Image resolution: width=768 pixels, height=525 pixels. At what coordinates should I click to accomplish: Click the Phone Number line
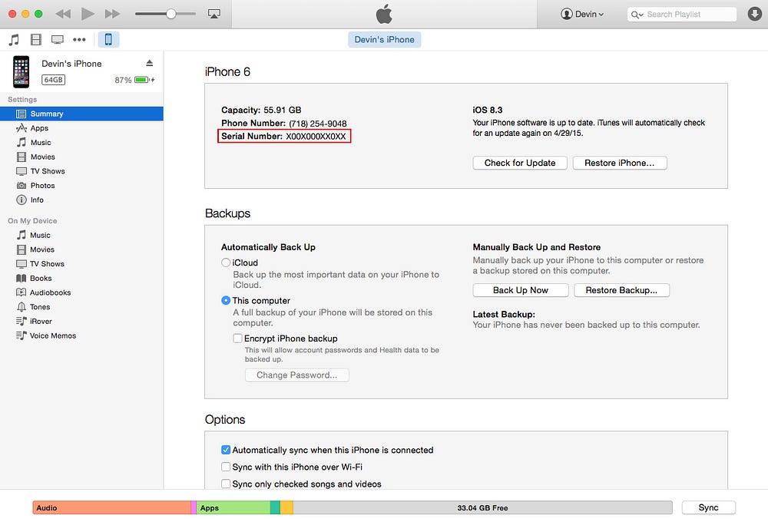(283, 124)
